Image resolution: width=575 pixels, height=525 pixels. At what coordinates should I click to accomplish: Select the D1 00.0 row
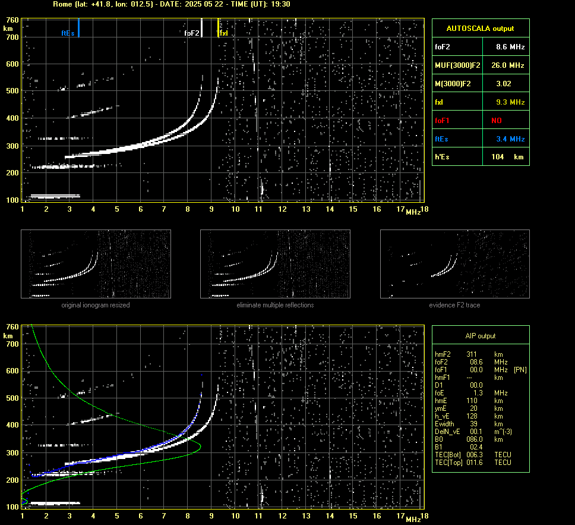(x=459, y=385)
